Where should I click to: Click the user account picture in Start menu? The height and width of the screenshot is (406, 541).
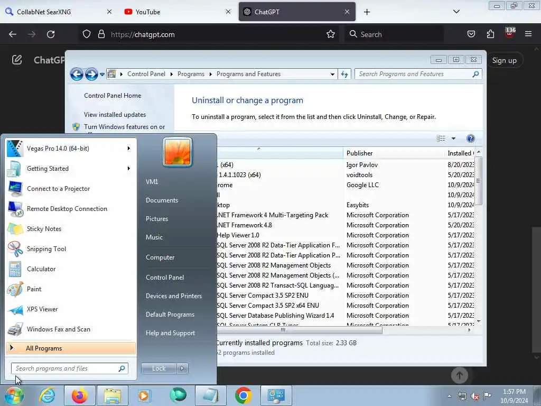tap(178, 152)
